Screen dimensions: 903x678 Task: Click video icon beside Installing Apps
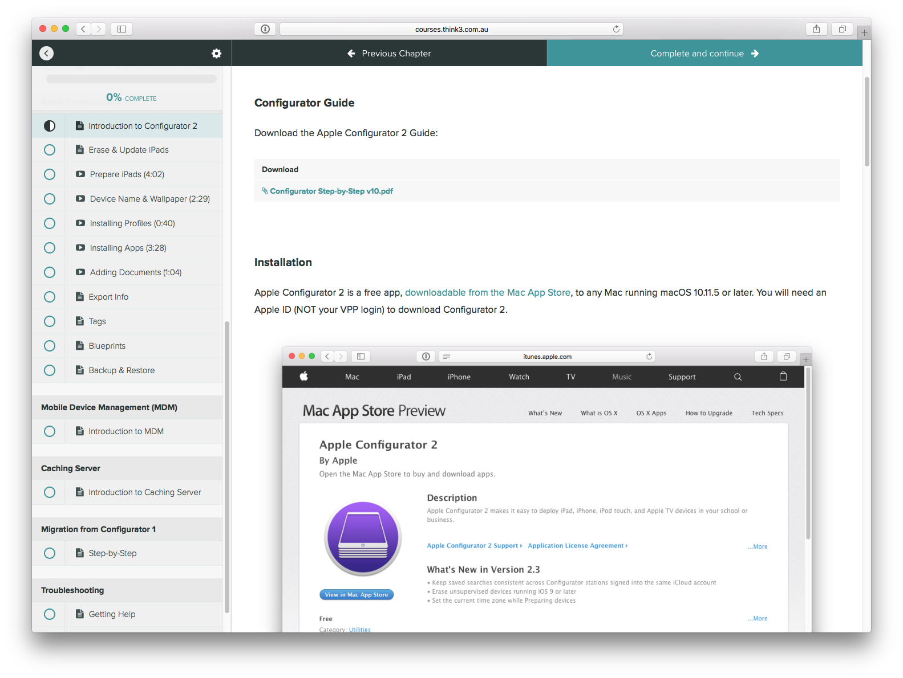click(x=80, y=248)
